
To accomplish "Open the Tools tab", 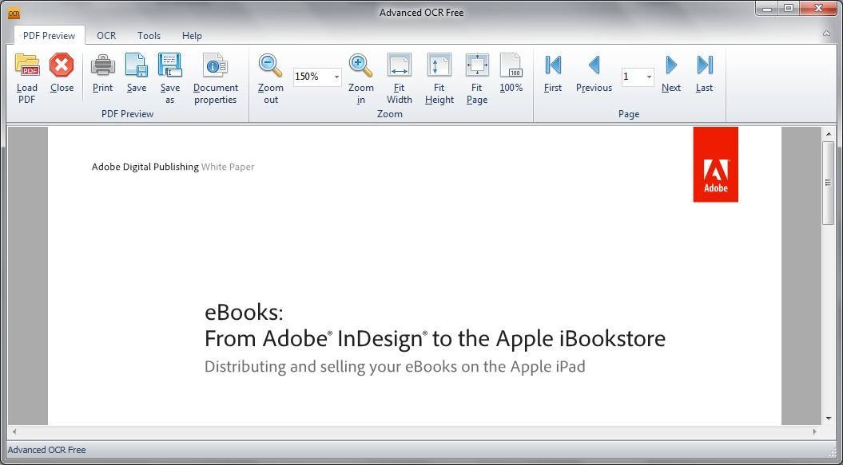I will tap(148, 35).
